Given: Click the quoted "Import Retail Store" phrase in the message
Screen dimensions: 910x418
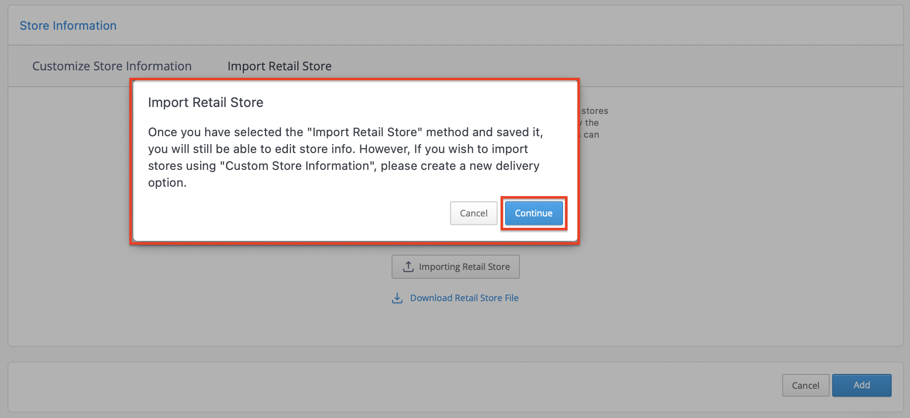Looking at the screenshot, I should [x=365, y=132].
